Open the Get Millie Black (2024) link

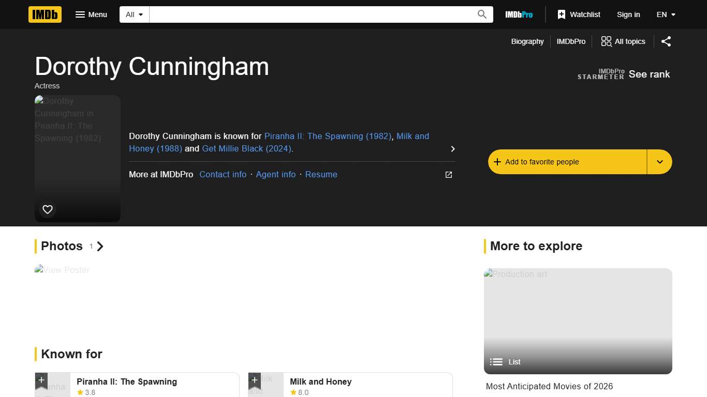(247, 148)
